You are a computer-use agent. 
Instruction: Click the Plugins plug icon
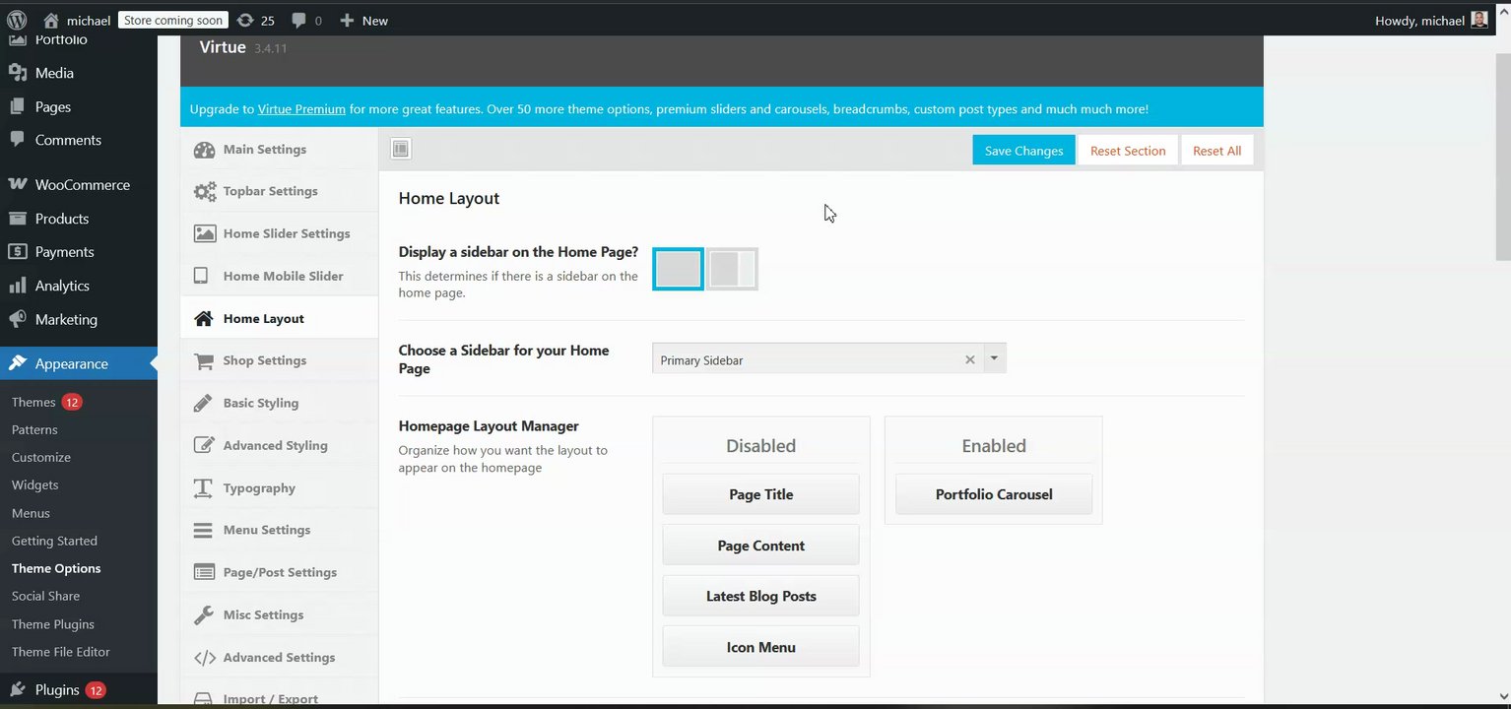point(17,689)
